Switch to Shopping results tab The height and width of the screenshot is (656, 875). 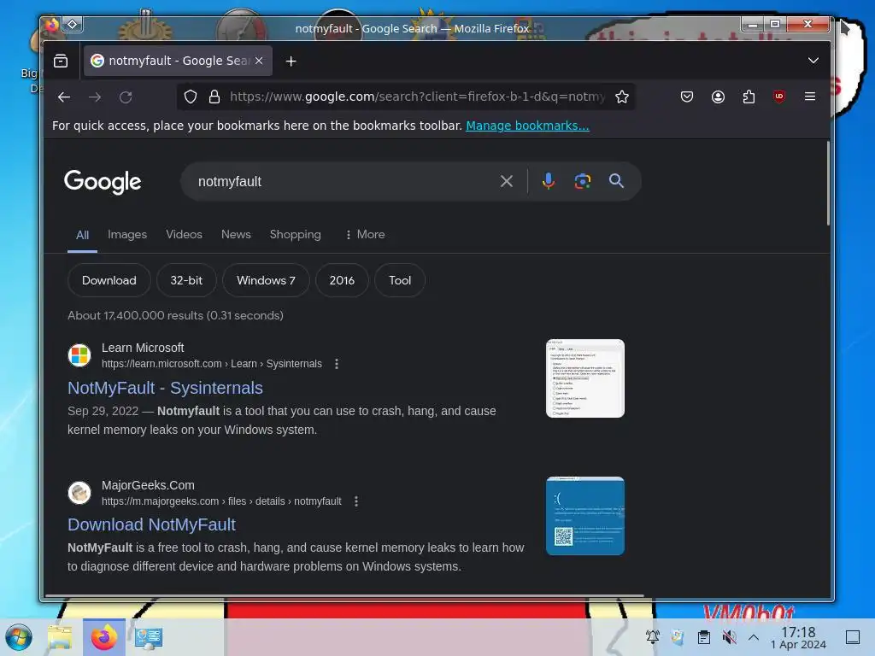tap(295, 234)
